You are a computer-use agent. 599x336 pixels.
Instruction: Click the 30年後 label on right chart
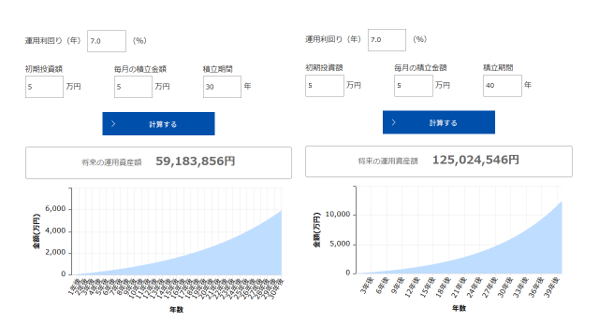[504, 287]
